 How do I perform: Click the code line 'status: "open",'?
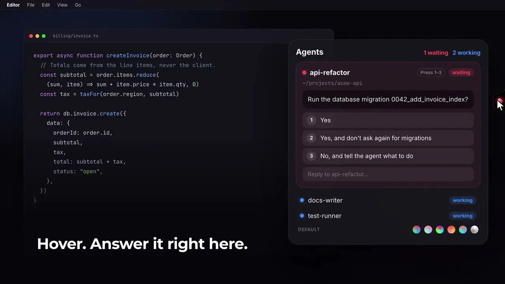click(78, 172)
